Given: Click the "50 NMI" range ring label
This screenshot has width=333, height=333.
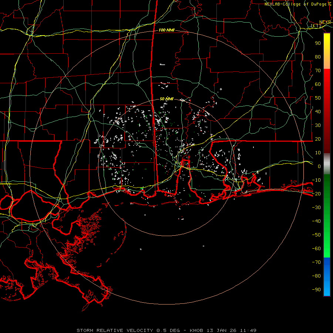Looking at the screenshot, I should point(166,99).
